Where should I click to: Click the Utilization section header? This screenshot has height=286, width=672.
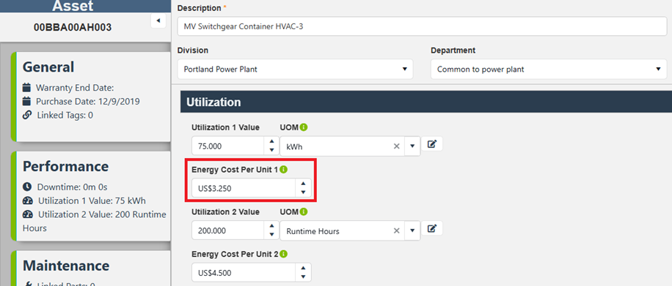click(x=426, y=102)
